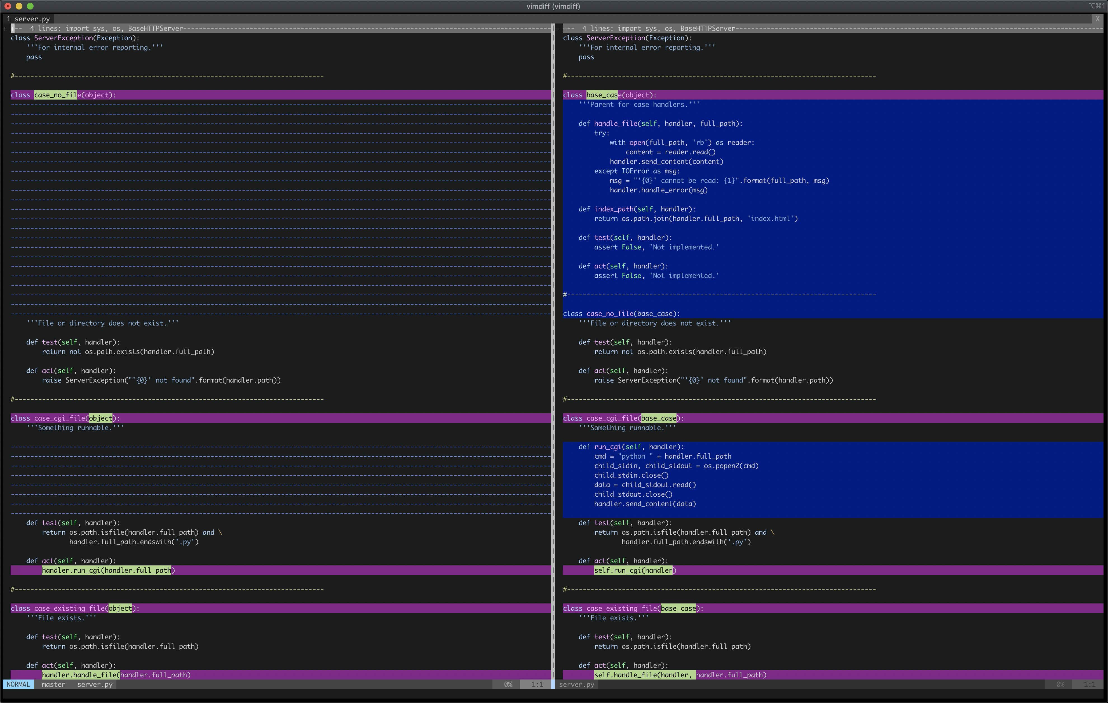Screen dimensions: 1108x703
Task: Click the vertical split divider between panes
Action: coord(553,350)
